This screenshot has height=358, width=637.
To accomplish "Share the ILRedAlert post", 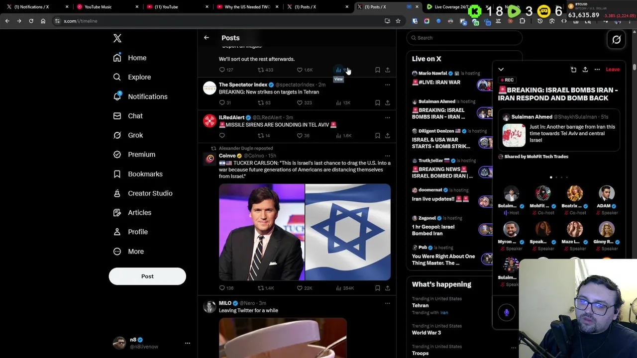I will 388,135.
